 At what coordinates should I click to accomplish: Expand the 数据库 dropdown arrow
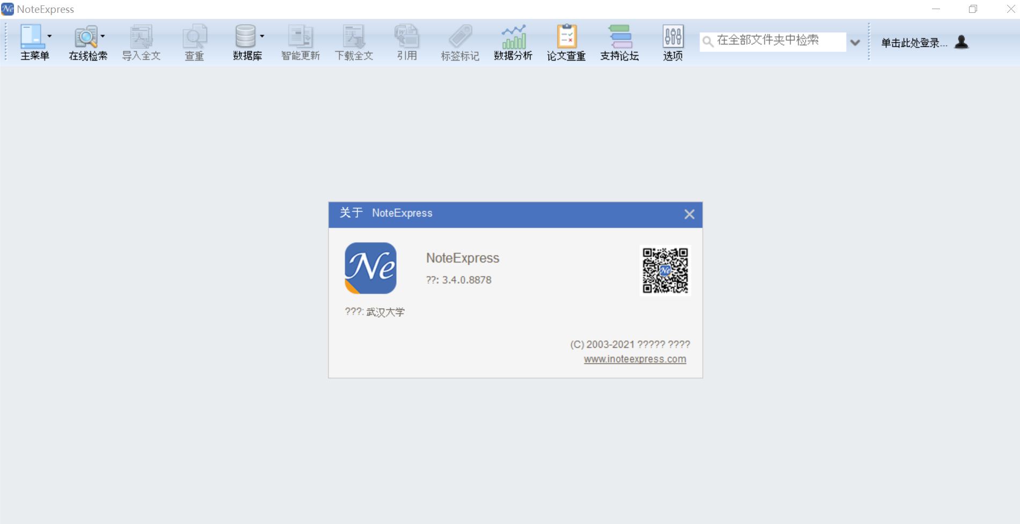(x=262, y=37)
